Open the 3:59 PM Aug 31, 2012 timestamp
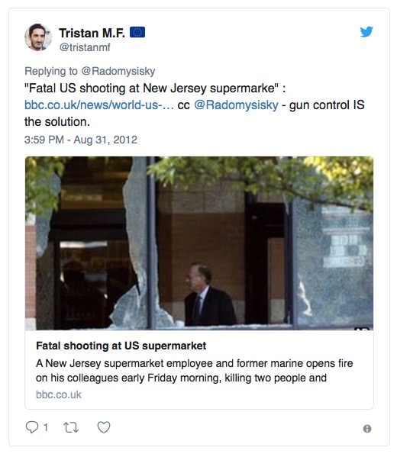The image size is (397, 457). pyautogui.click(x=81, y=140)
